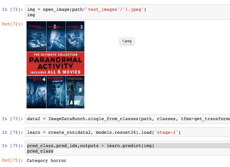230x167 pixels.
Task: Click the 'test_images' string in the code
Action: click(x=103, y=10)
